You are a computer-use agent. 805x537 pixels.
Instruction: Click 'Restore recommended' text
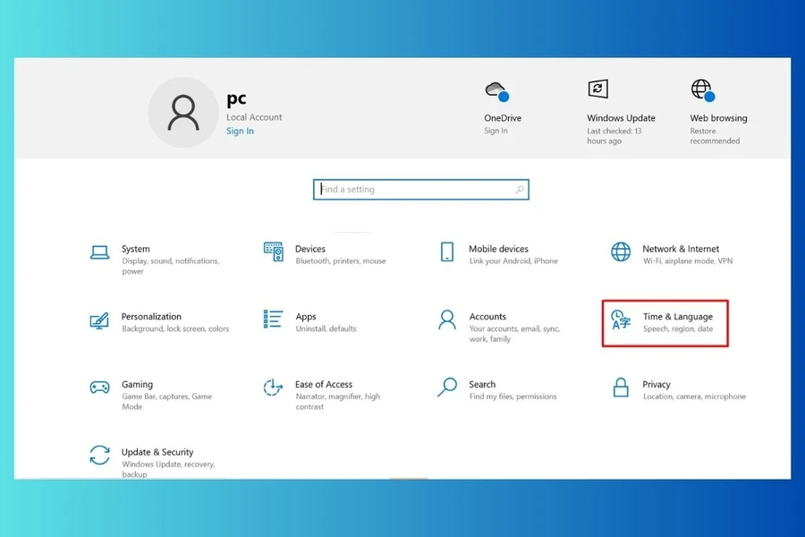click(715, 136)
